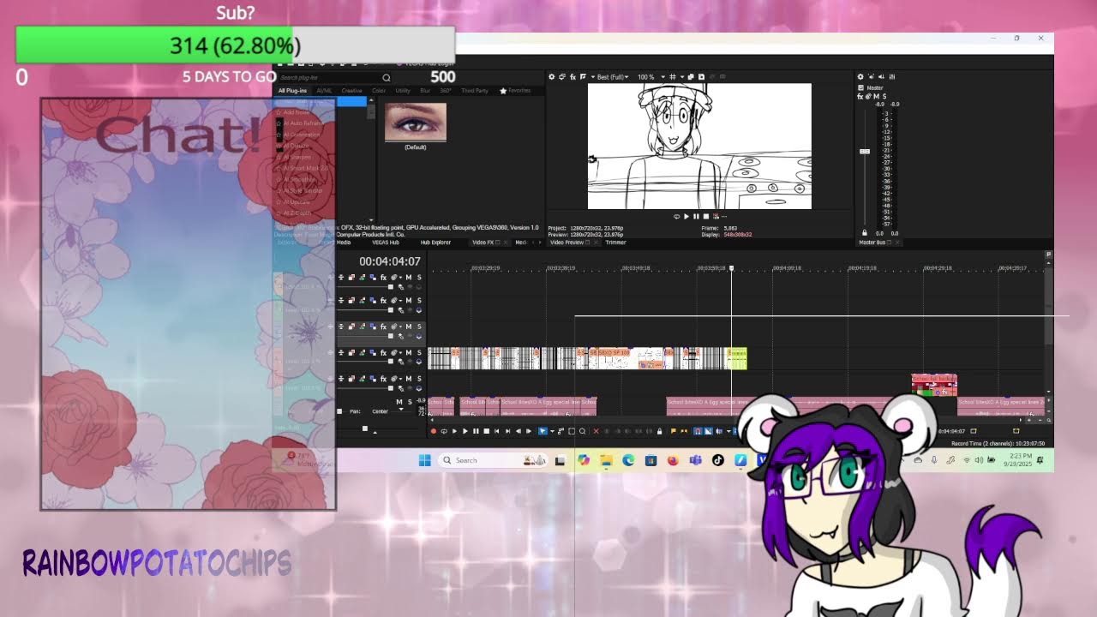Open Video Preview properties gear icon
Screen dimensions: 1097x617
tap(552, 77)
